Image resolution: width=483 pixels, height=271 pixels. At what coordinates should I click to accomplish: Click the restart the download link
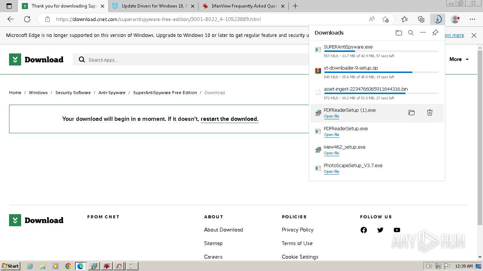(x=229, y=119)
